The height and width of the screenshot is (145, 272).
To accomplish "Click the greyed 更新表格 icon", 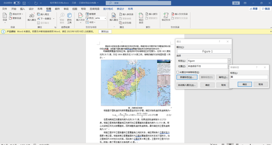I will click(x=121, y=19).
